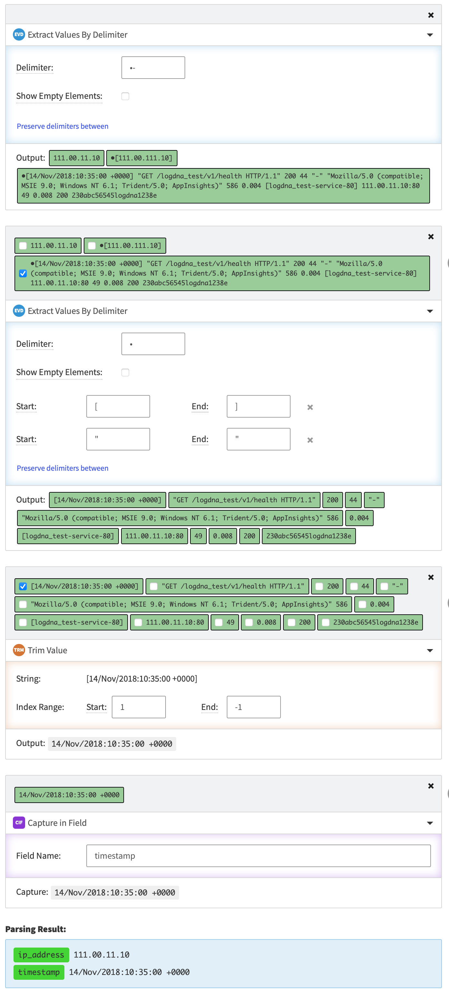This screenshot has height=992, width=449.
Task: Close the Trim Value step panel
Action: (431, 577)
